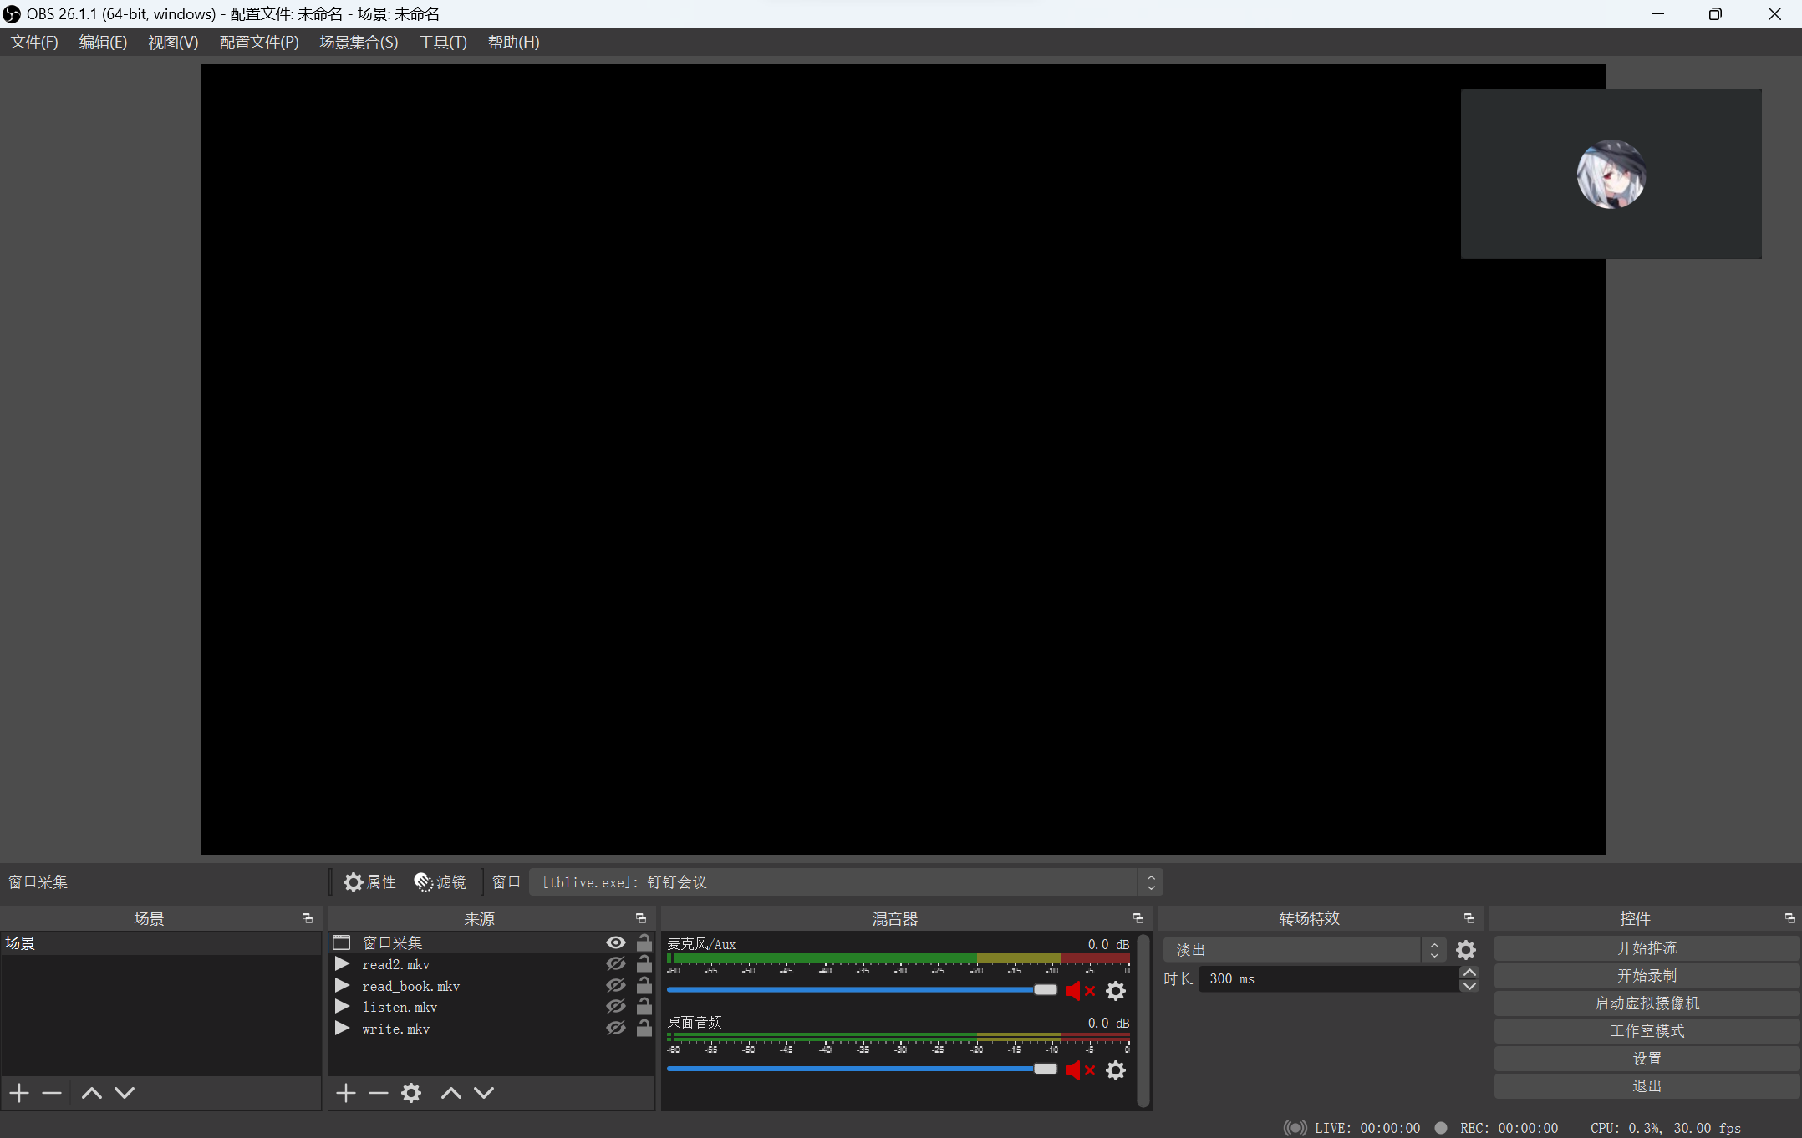Toggle lock on read_book.mkv source

644,986
